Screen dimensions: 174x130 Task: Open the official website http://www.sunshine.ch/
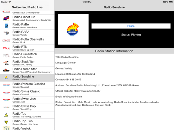coord(87,91)
